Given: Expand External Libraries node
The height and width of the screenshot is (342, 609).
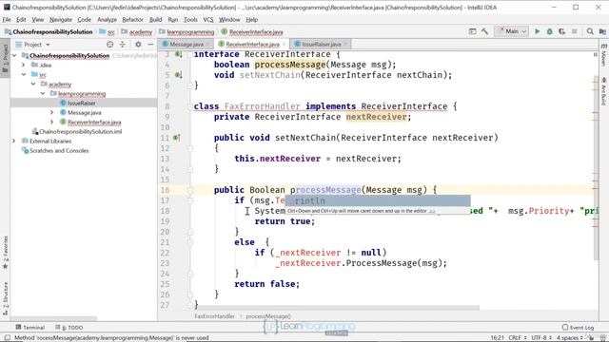Looking at the screenshot, I should (x=14, y=142).
